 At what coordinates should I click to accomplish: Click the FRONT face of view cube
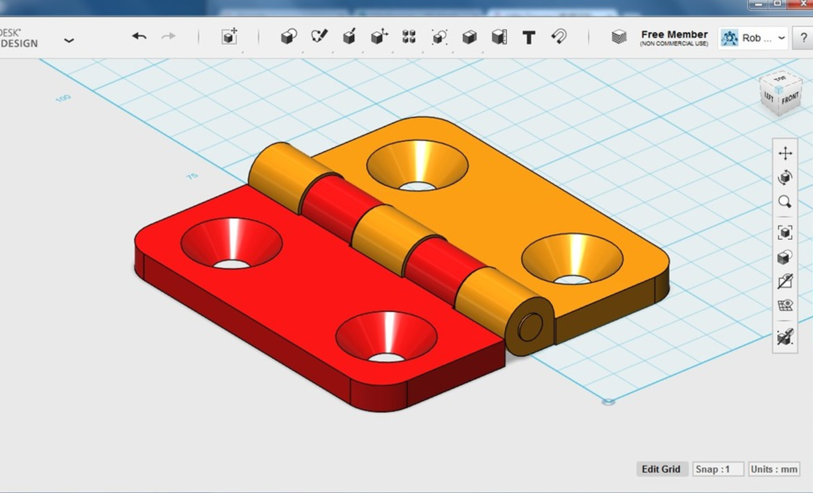click(790, 99)
